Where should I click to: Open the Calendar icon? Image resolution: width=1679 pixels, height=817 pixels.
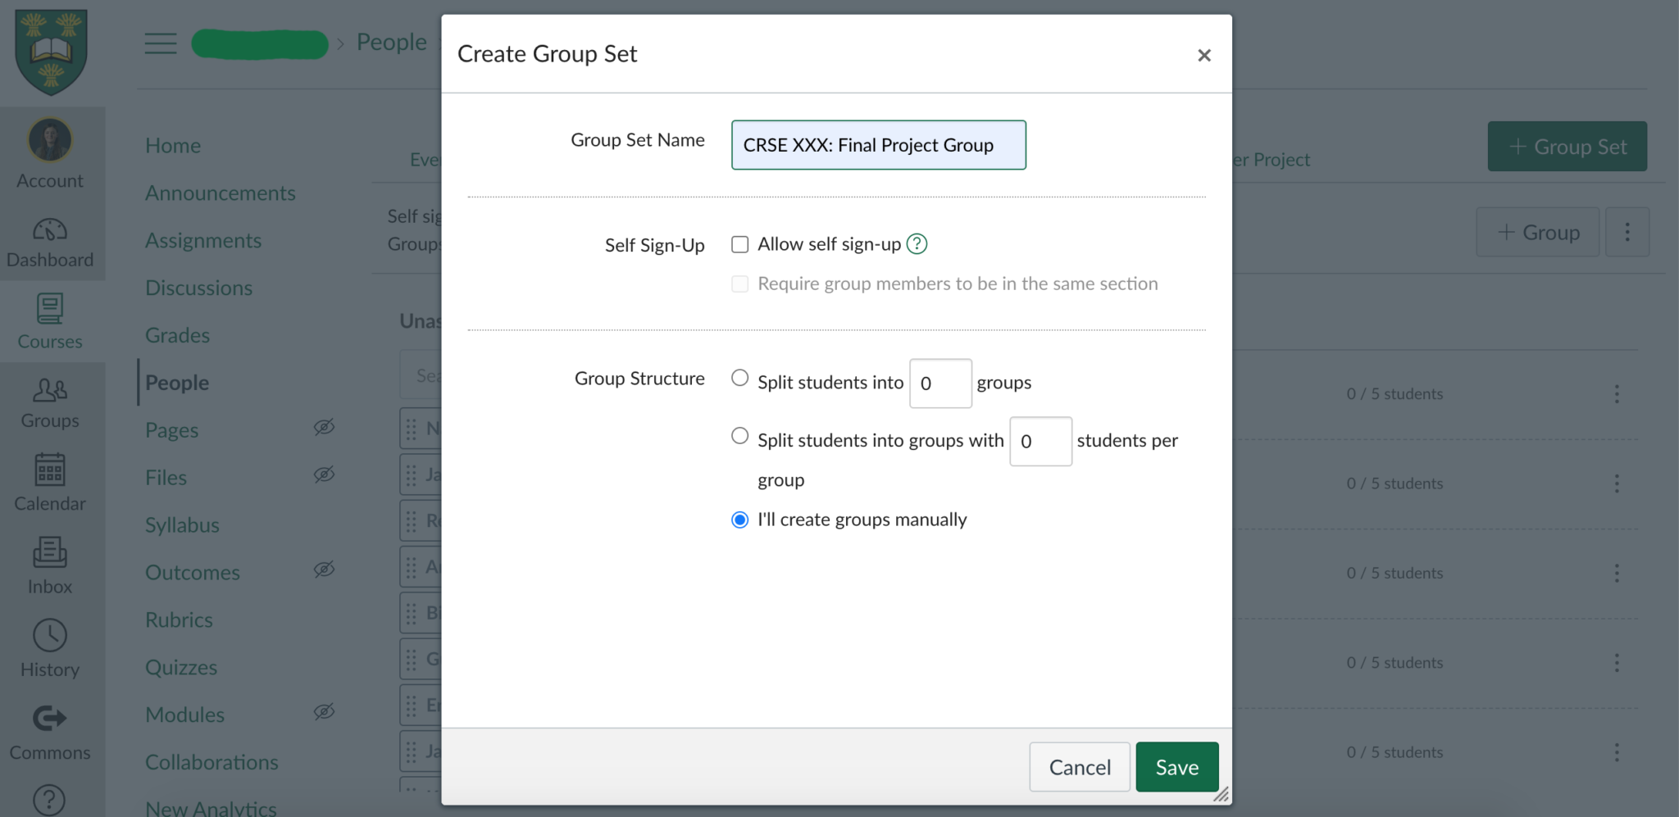[50, 471]
